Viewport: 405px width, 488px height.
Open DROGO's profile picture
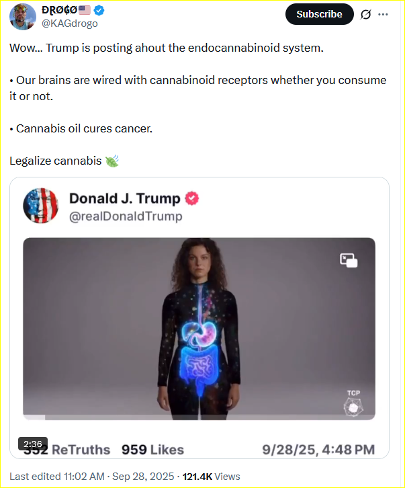click(x=23, y=16)
